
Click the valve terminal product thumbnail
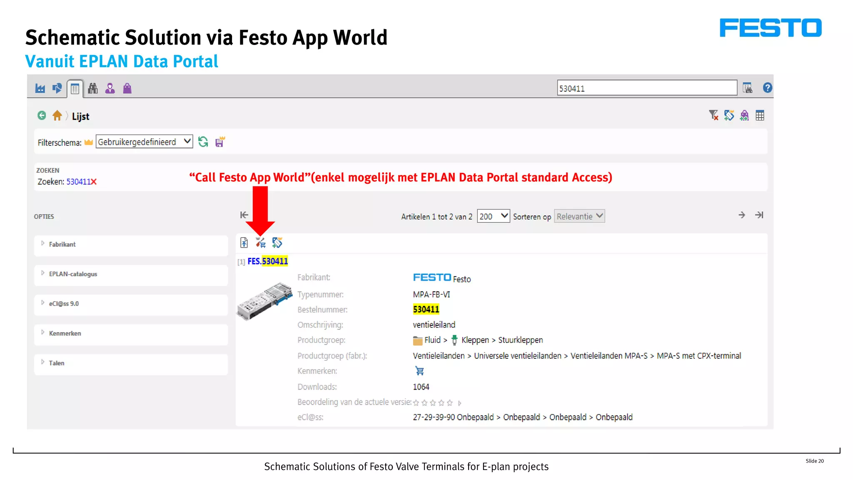[265, 301]
